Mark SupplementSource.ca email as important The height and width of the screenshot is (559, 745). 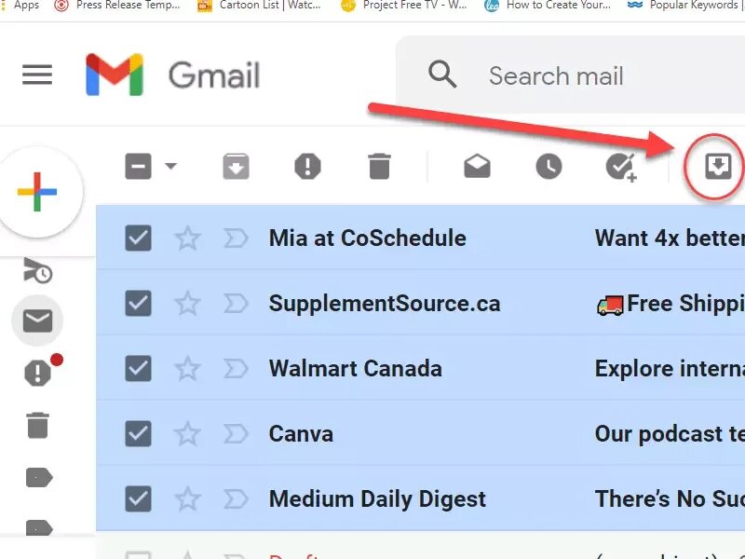pyautogui.click(x=236, y=304)
